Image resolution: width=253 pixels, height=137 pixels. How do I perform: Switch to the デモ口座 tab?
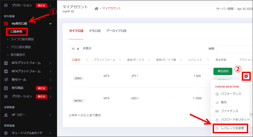pyautogui.click(x=95, y=31)
